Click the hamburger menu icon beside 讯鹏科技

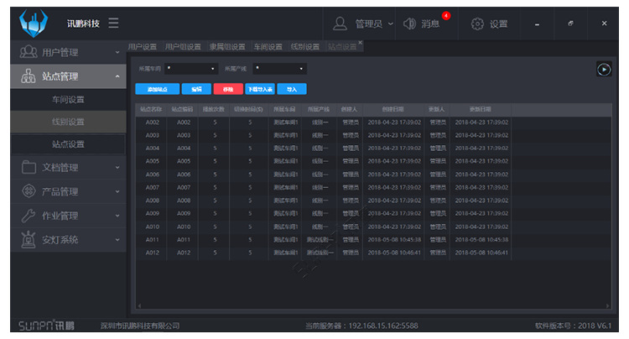(x=113, y=23)
